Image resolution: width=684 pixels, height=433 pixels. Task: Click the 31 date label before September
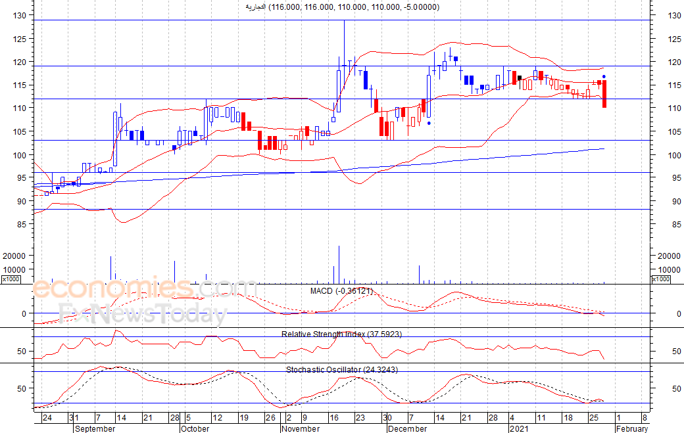tap(74, 418)
